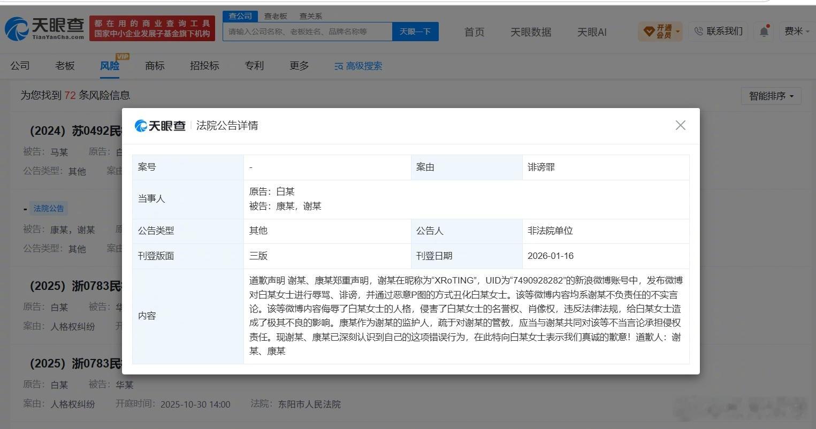This screenshot has width=816, height=429.
Task: Click the 法院公告 tag label
Action: [49, 209]
